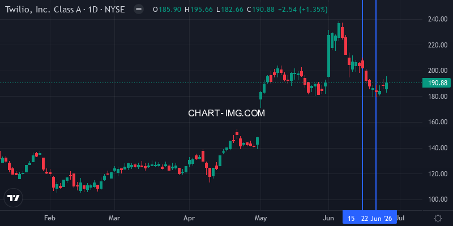Click the 140.00 price axis label

[x=438, y=148]
